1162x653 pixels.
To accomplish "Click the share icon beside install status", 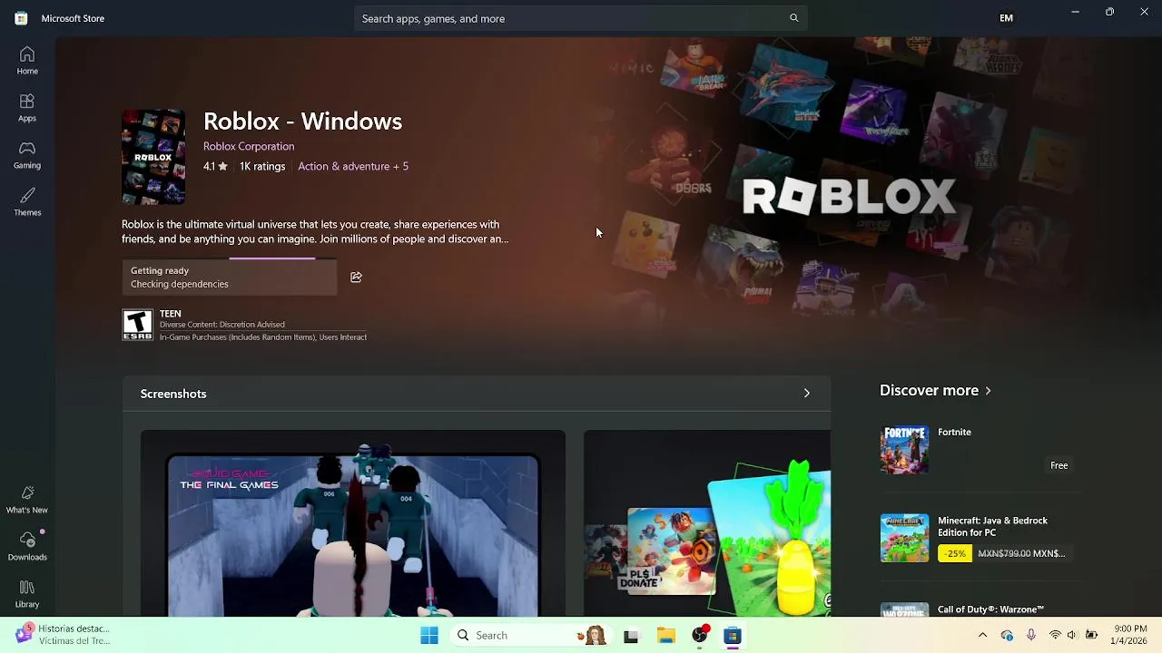I will [x=356, y=277].
